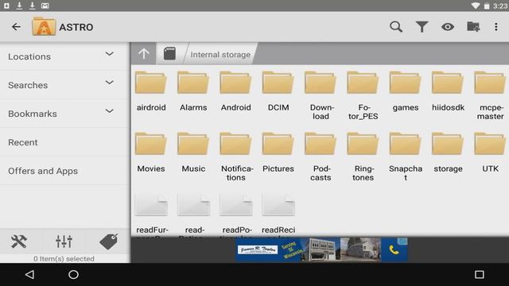Viewport: 509px width, 286px height.
Task: Open the Podcasts folder
Action: pyautogui.click(x=321, y=157)
